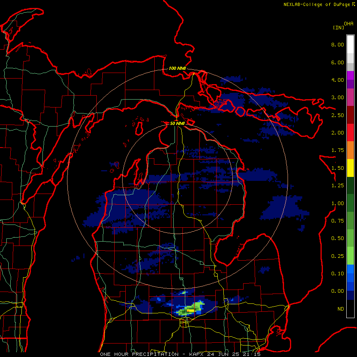This screenshot has height=357, width=357.
Task: Click the 8.00 legend value
Action: pos(338,44)
